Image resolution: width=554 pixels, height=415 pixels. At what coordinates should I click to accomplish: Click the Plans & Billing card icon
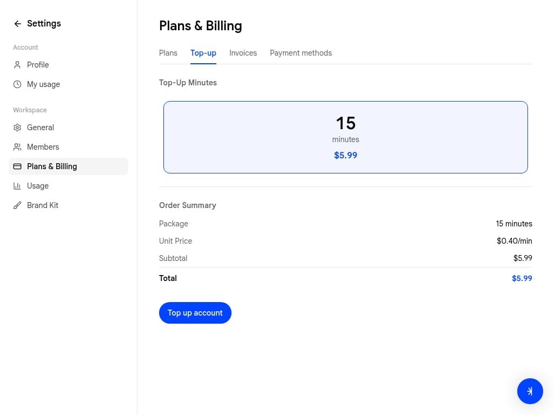tap(17, 166)
